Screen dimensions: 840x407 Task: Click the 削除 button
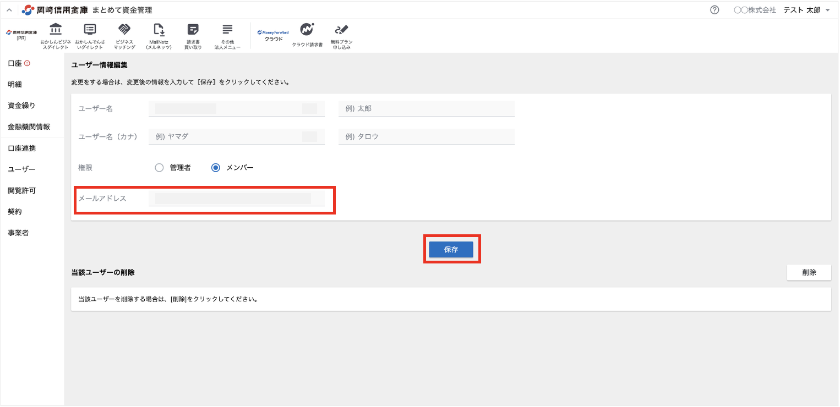pos(809,272)
